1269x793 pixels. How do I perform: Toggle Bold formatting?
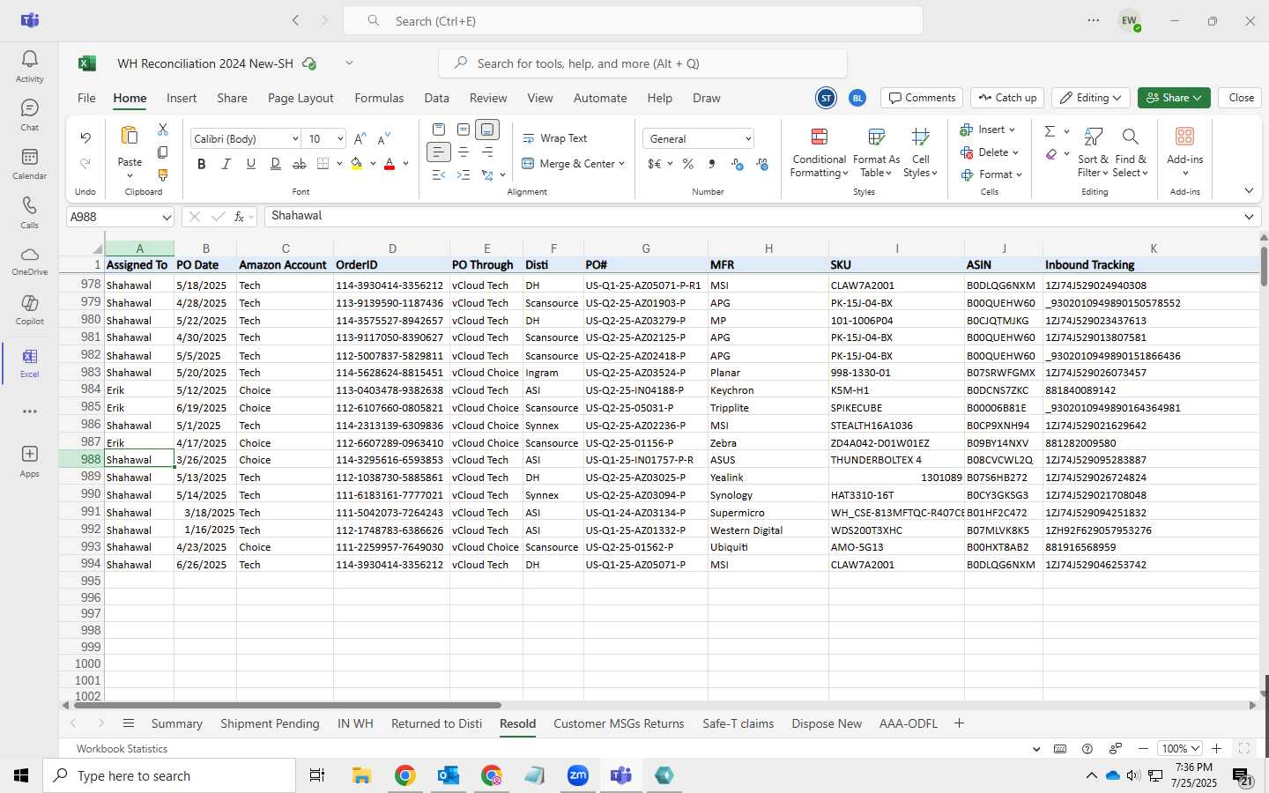click(x=202, y=164)
